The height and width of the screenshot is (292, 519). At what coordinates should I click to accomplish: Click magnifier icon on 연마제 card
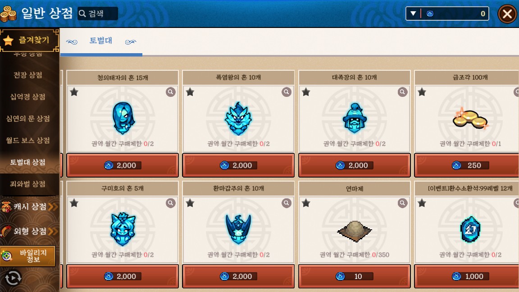pos(402,203)
